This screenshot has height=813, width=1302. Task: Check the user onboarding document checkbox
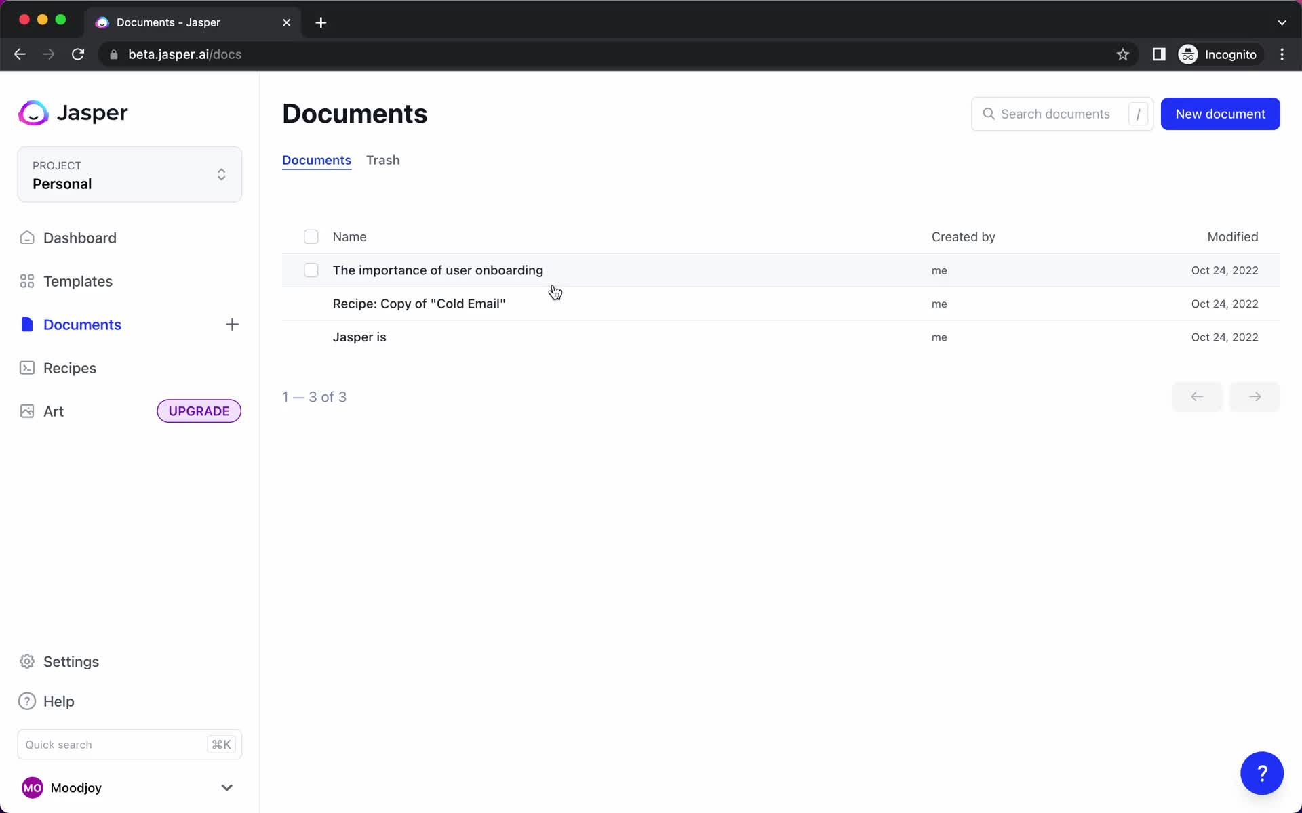(311, 270)
